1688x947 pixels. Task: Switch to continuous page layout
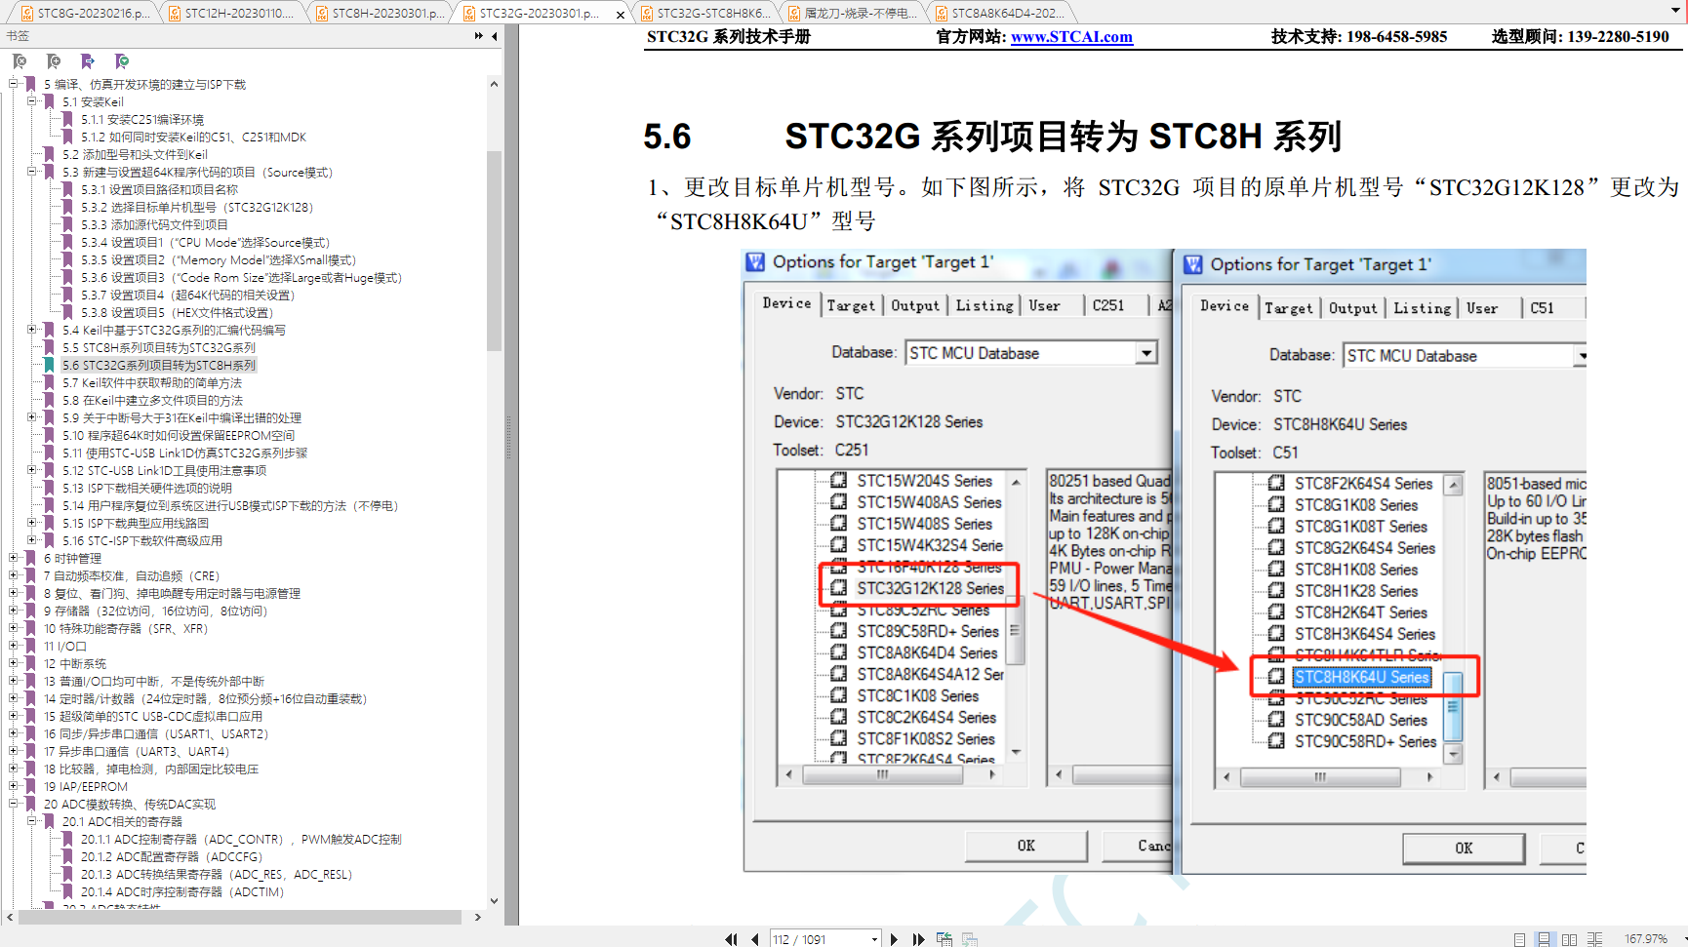[1544, 939]
